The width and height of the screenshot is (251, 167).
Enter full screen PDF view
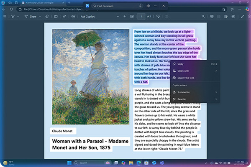(x=242, y=16)
